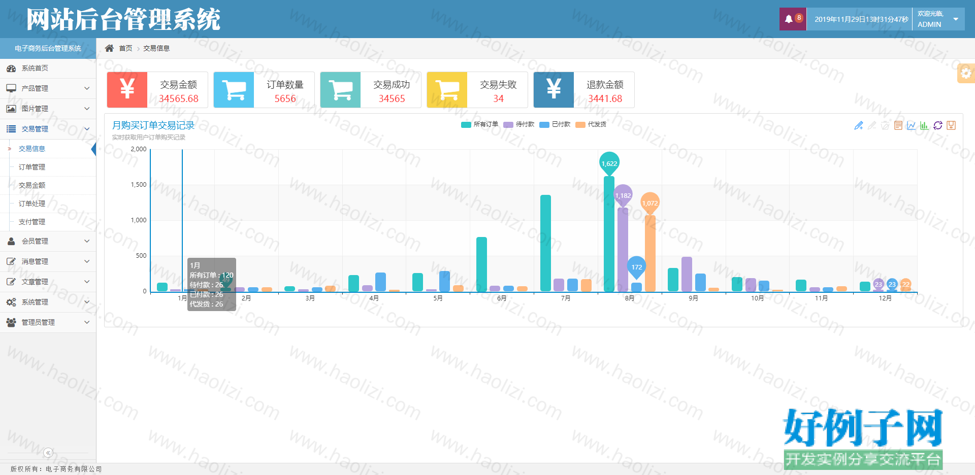
Task: Expand the 文章管理 chevron
Action: (87, 282)
